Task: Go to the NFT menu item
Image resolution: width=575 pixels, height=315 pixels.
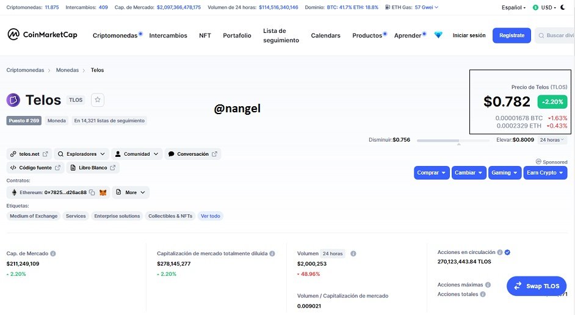Action: click(205, 35)
